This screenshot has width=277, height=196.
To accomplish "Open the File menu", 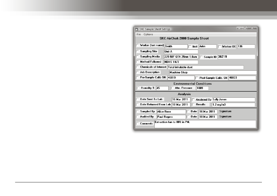I will click(x=139, y=35).
